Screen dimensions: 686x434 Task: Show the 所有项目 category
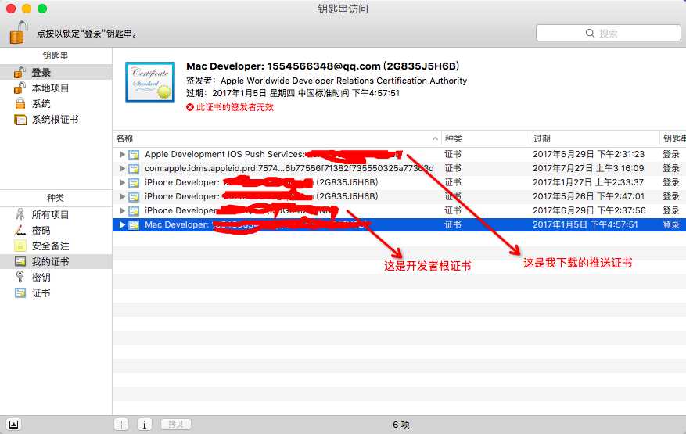56,214
